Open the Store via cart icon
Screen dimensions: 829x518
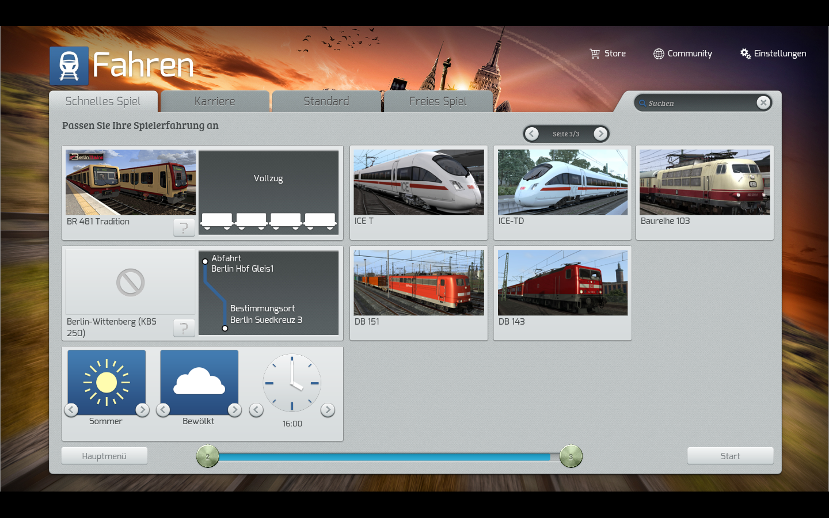point(595,54)
